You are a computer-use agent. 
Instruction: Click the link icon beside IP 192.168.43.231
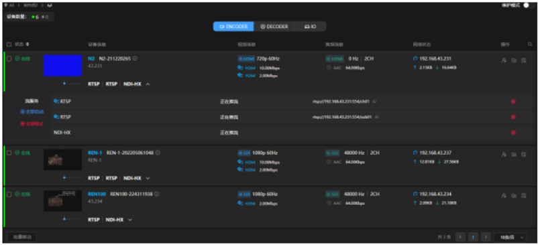click(415, 58)
